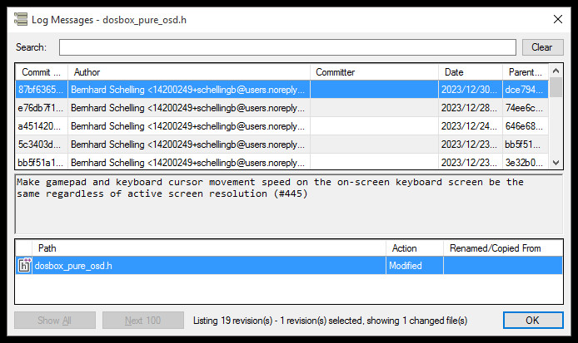Image resolution: width=578 pixels, height=343 pixels.
Task: Click the Clear button next to search
Action: coord(543,47)
